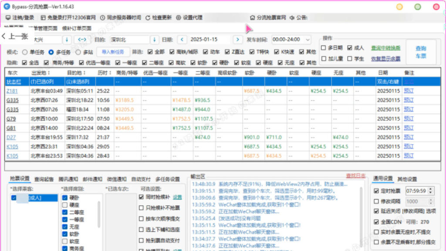This screenshot has height=251, width=446.
Task: Go to the next travel date
Action: tap(237, 40)
